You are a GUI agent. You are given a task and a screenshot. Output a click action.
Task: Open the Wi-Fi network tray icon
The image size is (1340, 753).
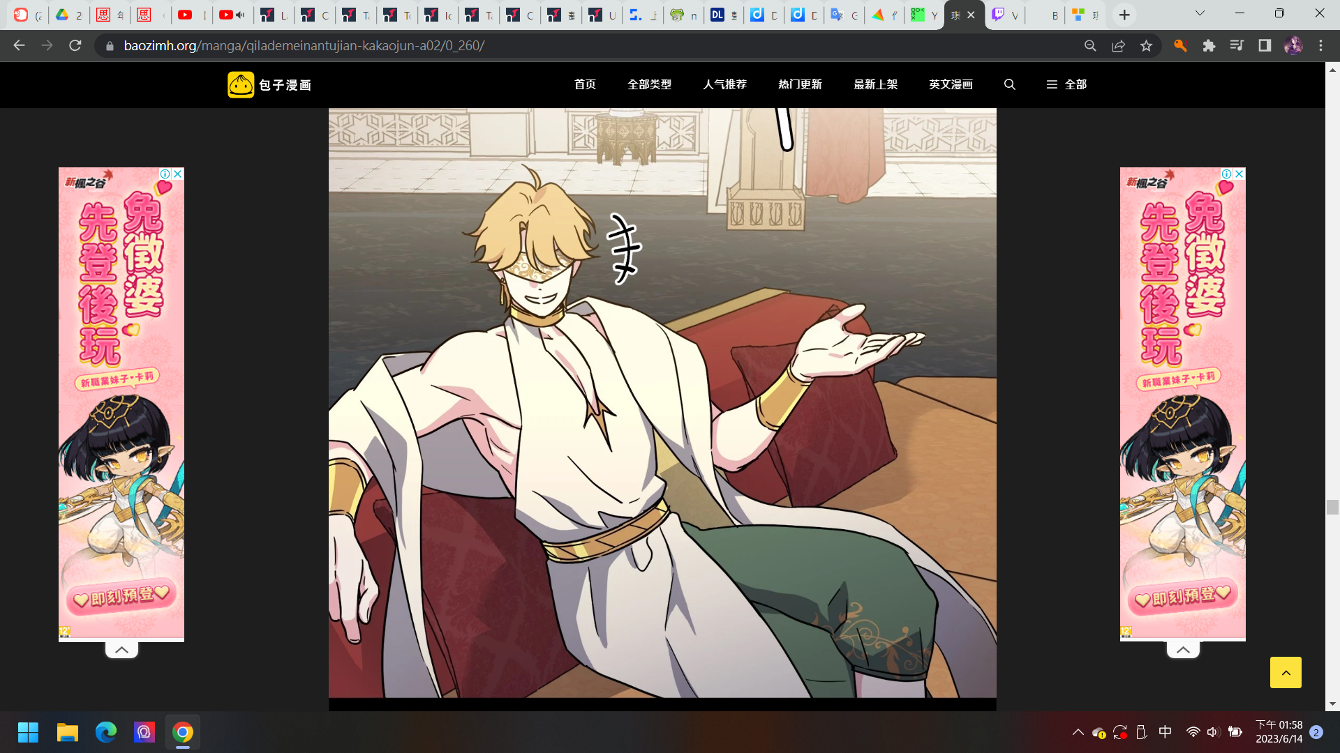point(1193,732)
